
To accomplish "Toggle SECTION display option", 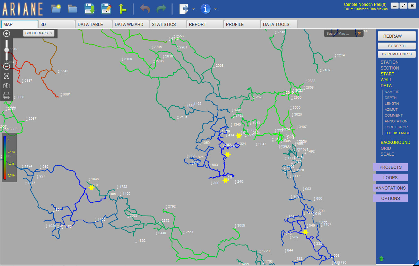I will point(390,68).
